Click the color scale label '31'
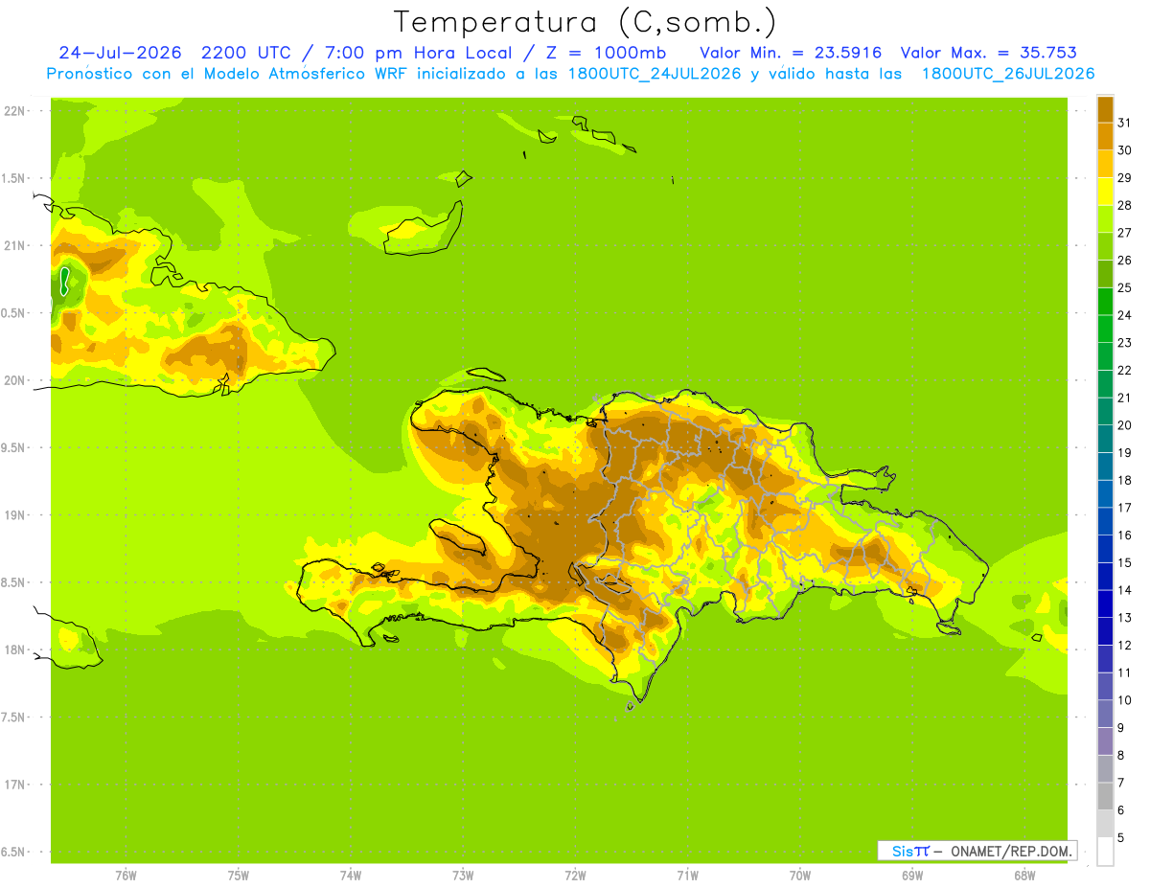1150x888 pixels. tap(1124, 123)
